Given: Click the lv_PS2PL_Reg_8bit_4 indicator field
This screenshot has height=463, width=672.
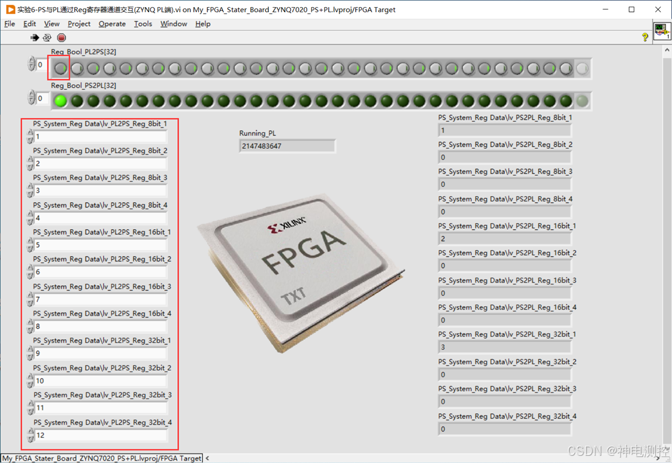Looking at the screenshot, I should point(505,211).
